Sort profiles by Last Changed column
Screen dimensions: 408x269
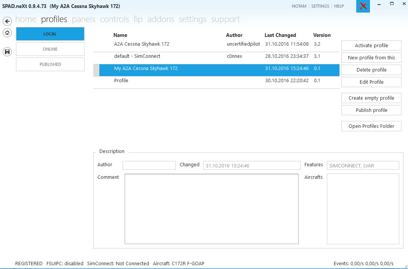click(280, 35)
